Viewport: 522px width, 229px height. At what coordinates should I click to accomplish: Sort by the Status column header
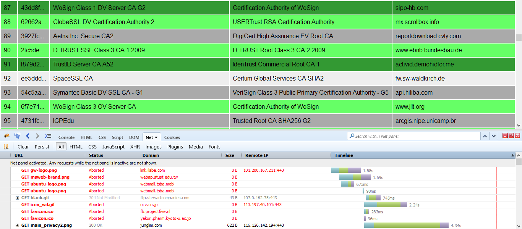(x=112, y=155)
